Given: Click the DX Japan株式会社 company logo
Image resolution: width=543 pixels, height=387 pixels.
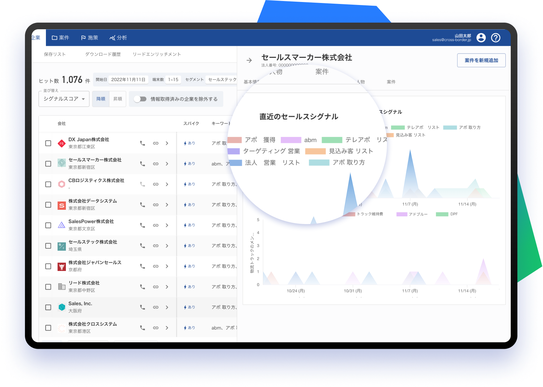Looking at the screenshot, I should pyautogui.click(x=62, y=143).
